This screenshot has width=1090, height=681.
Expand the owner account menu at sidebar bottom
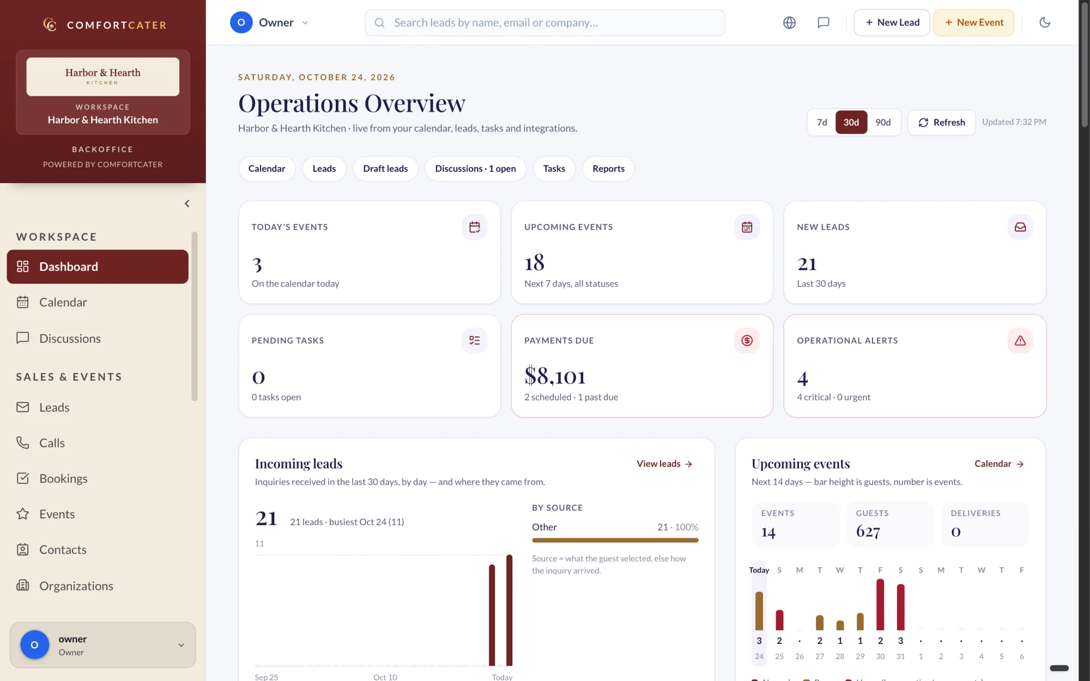click(x=103, y=645)
